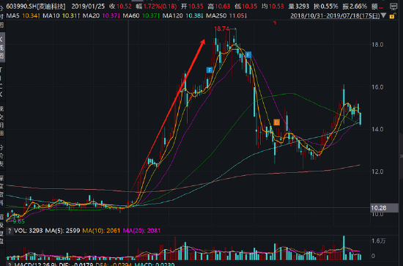
Task: Click the 12.0 price axis label
Action: point(377,171)
